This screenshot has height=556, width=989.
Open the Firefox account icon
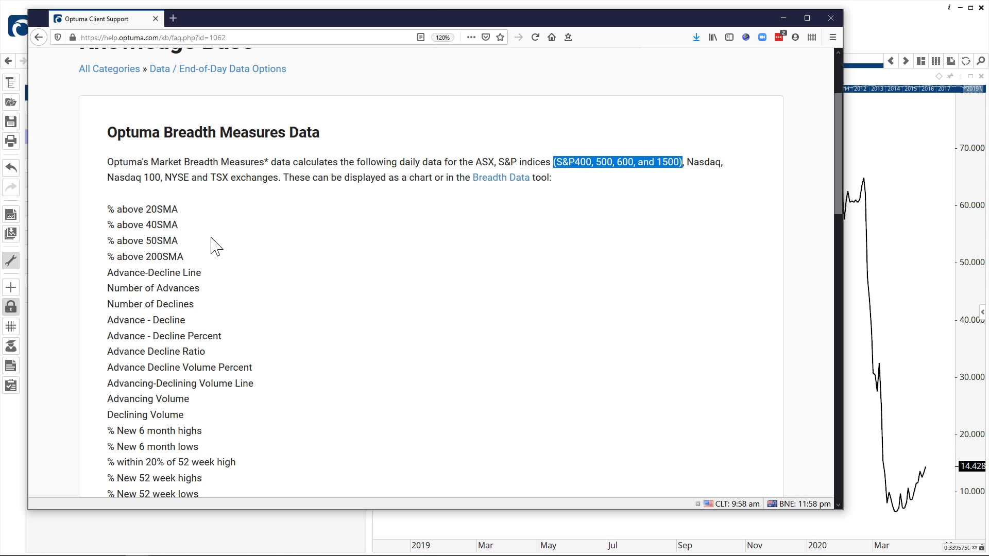pos(795,37)
